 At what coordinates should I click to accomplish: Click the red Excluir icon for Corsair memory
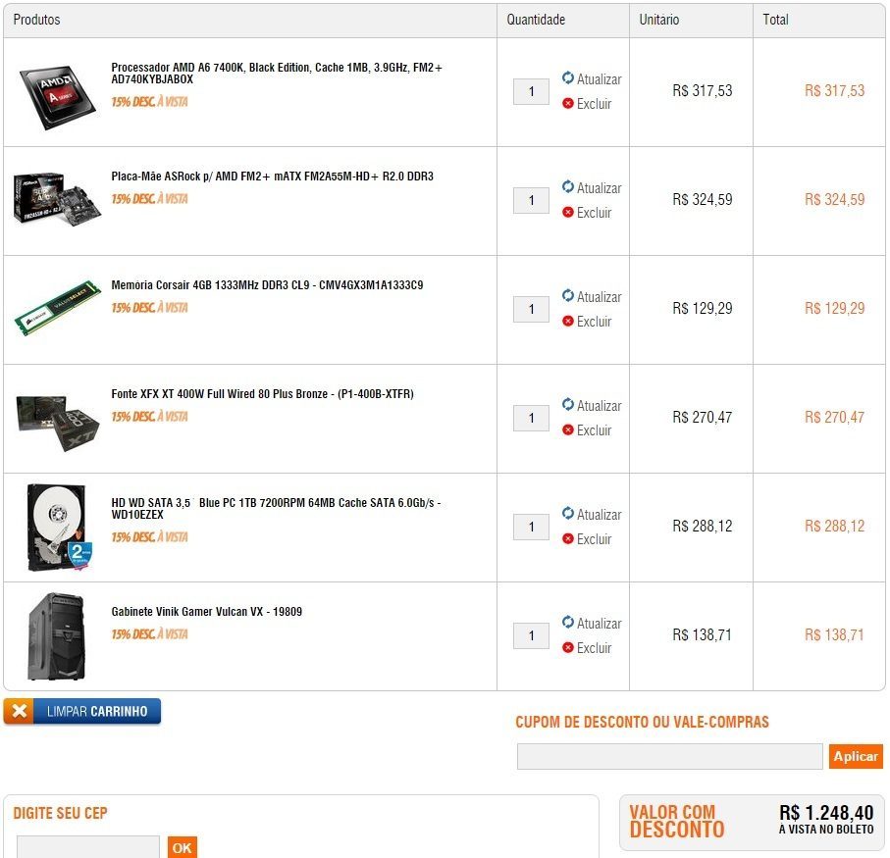[x=567, y=321]
